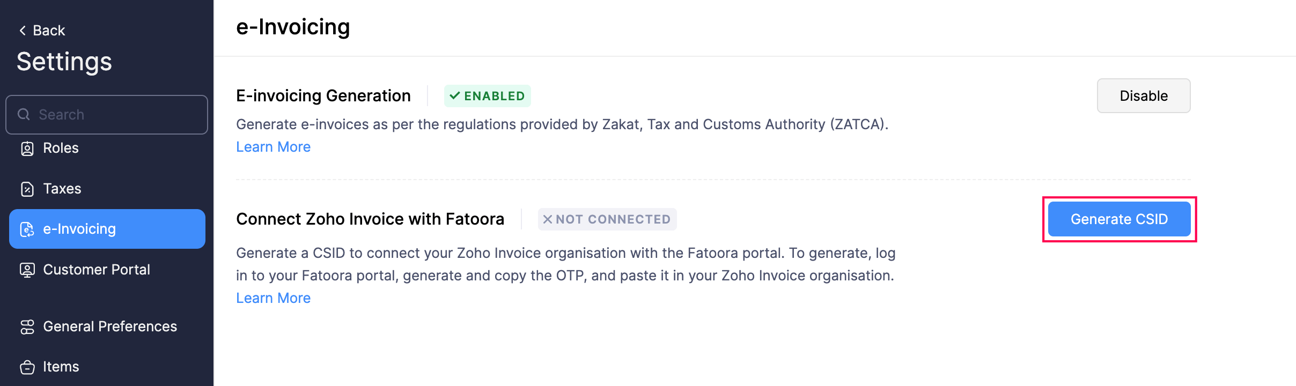Go Back from Settings

coord(48,31)
